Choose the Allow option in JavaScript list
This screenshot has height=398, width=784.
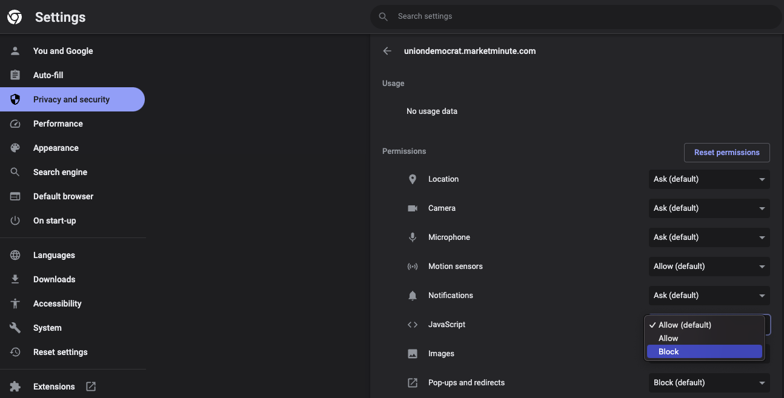pos(704,339)
